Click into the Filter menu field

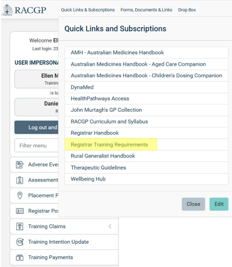36,146
